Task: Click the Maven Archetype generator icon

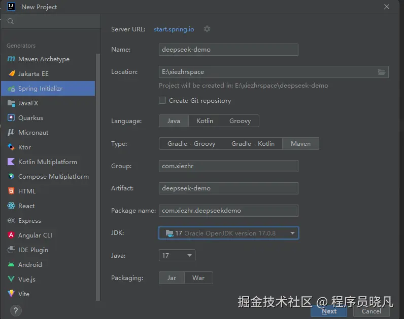Action: 11,59
